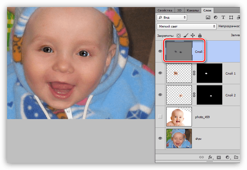This screenshot has width=247, height=170.
Task: Select the photo_459 layer name
Action: coord(202,117)
